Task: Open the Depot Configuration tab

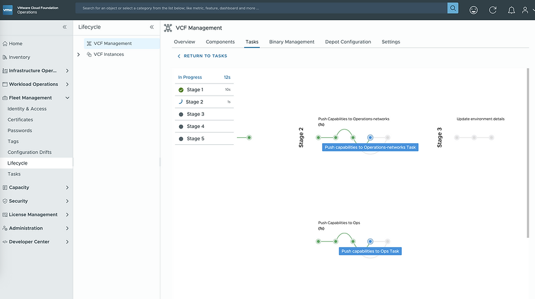Action: click(348, 42)
